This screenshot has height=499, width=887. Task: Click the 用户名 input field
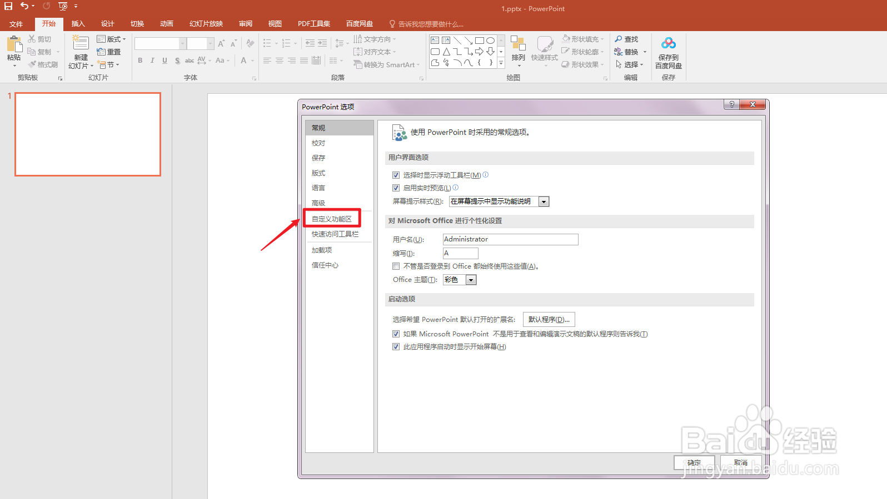pyautogui.click(x=510, y=239)
